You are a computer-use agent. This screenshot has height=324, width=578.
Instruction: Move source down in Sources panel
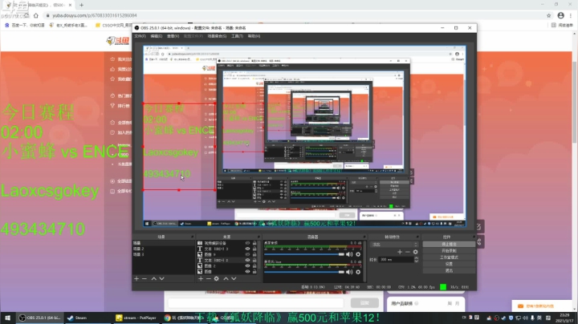pos(234,279)
